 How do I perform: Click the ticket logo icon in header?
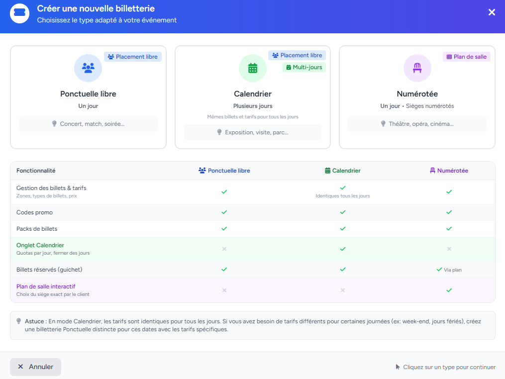[19, 13]
